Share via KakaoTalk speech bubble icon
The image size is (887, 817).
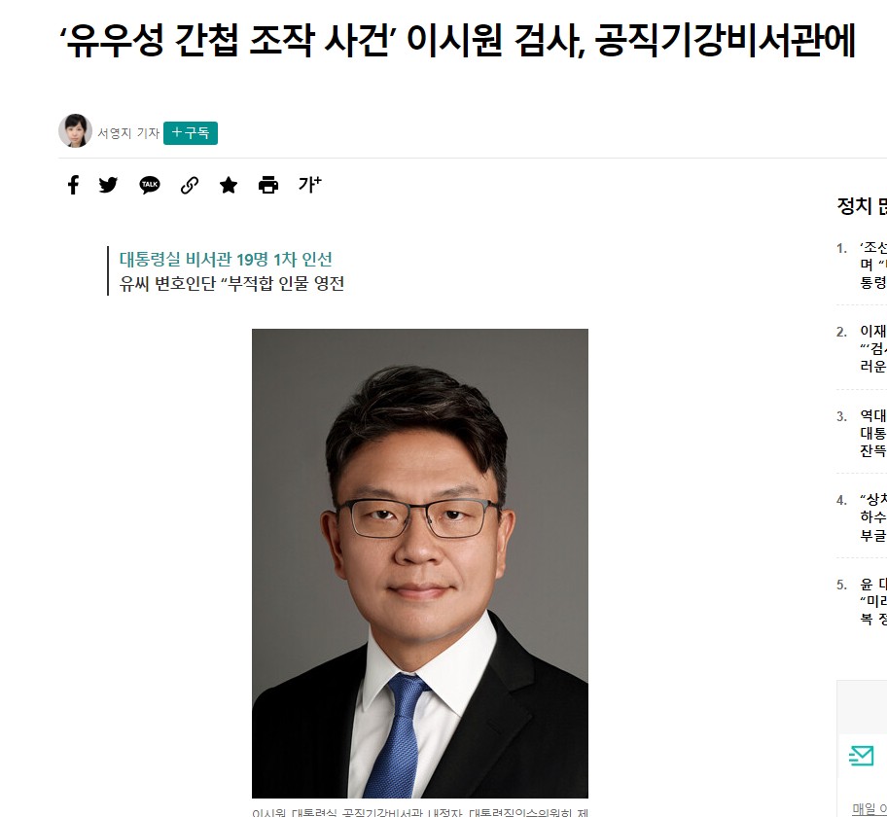click(x=150, y=185)
